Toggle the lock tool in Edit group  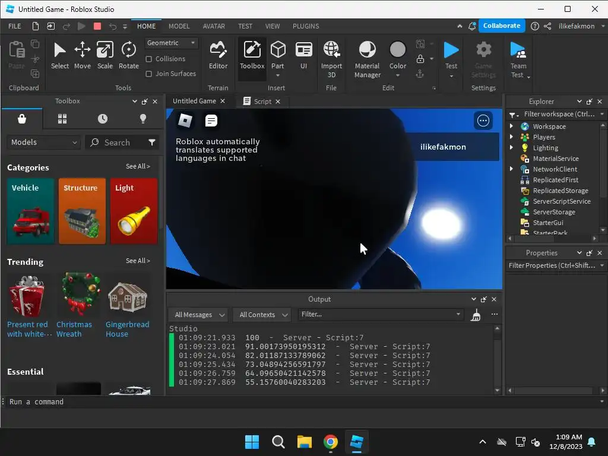point(420,59)
